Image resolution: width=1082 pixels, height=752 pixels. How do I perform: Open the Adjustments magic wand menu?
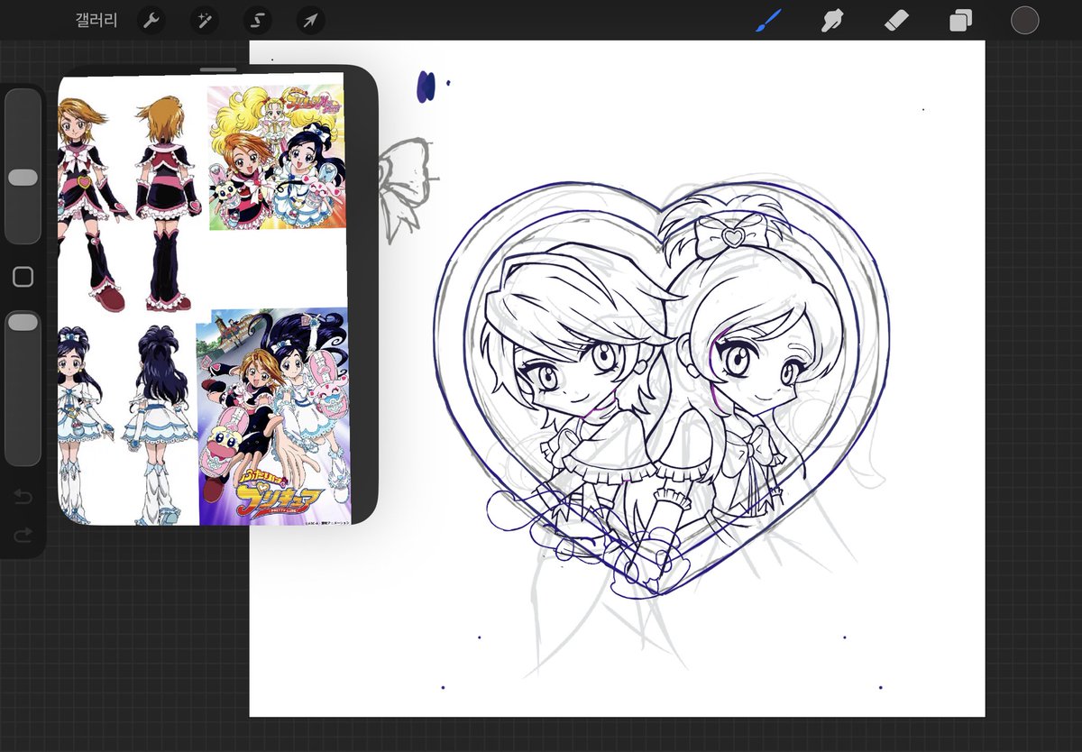point(204,20)
